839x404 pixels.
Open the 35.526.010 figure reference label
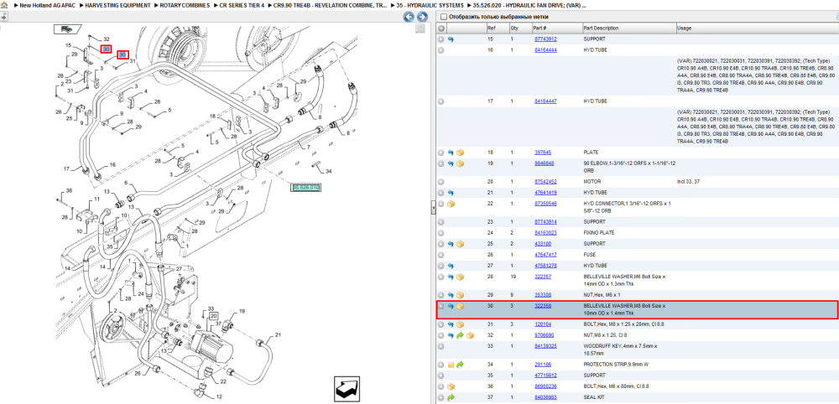(306, 188)
